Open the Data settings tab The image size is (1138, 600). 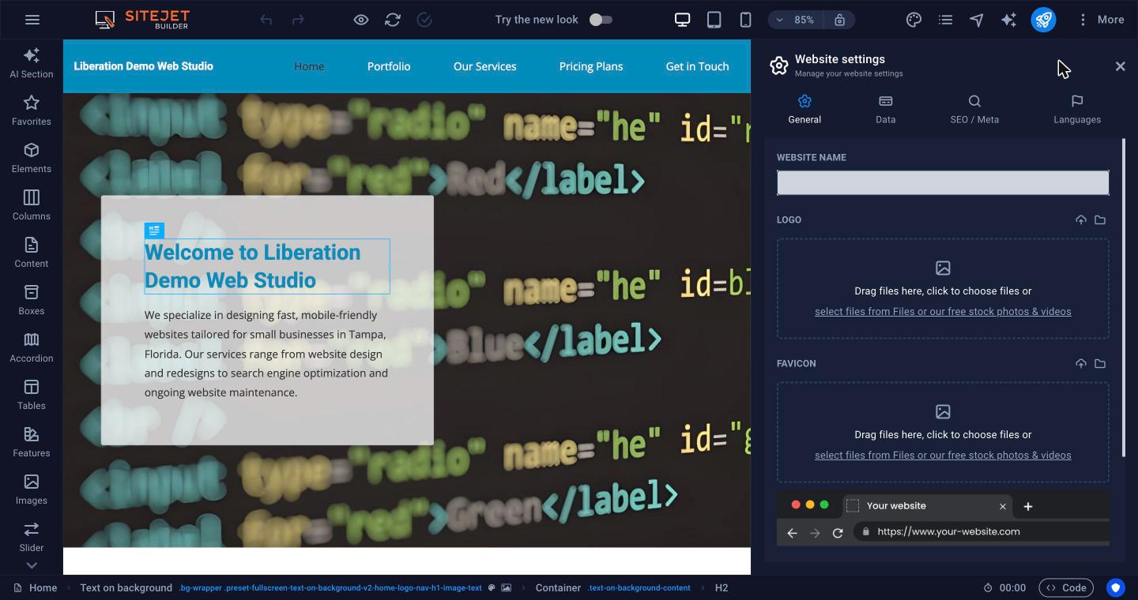886,110
